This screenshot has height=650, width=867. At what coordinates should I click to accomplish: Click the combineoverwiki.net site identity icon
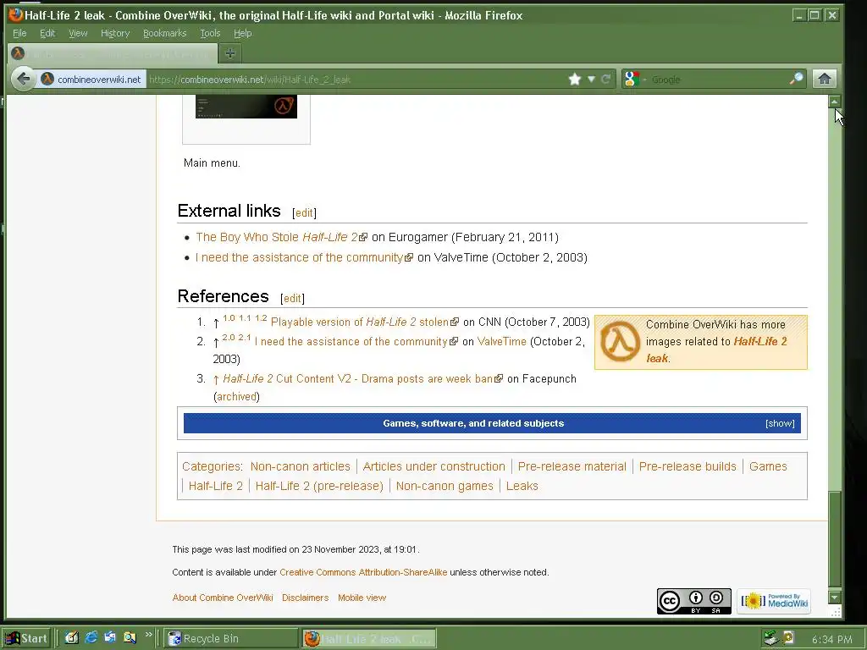tap(47, 79)
